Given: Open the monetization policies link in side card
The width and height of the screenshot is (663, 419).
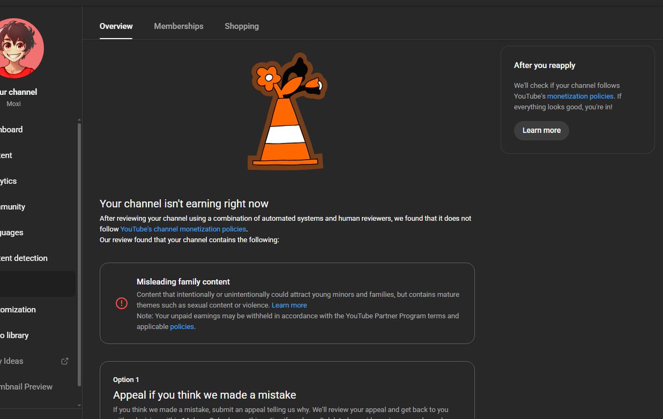Looking at the screenshot, I should [x=580, y=96].
